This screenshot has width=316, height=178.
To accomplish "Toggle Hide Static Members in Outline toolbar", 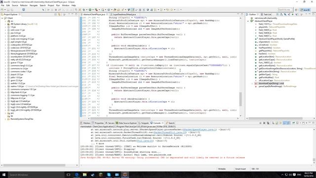I will [289, 14].
